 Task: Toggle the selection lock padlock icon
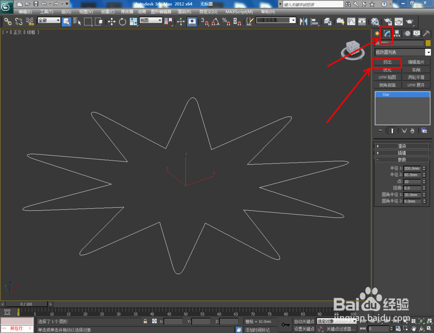click(x=145, y=321)
